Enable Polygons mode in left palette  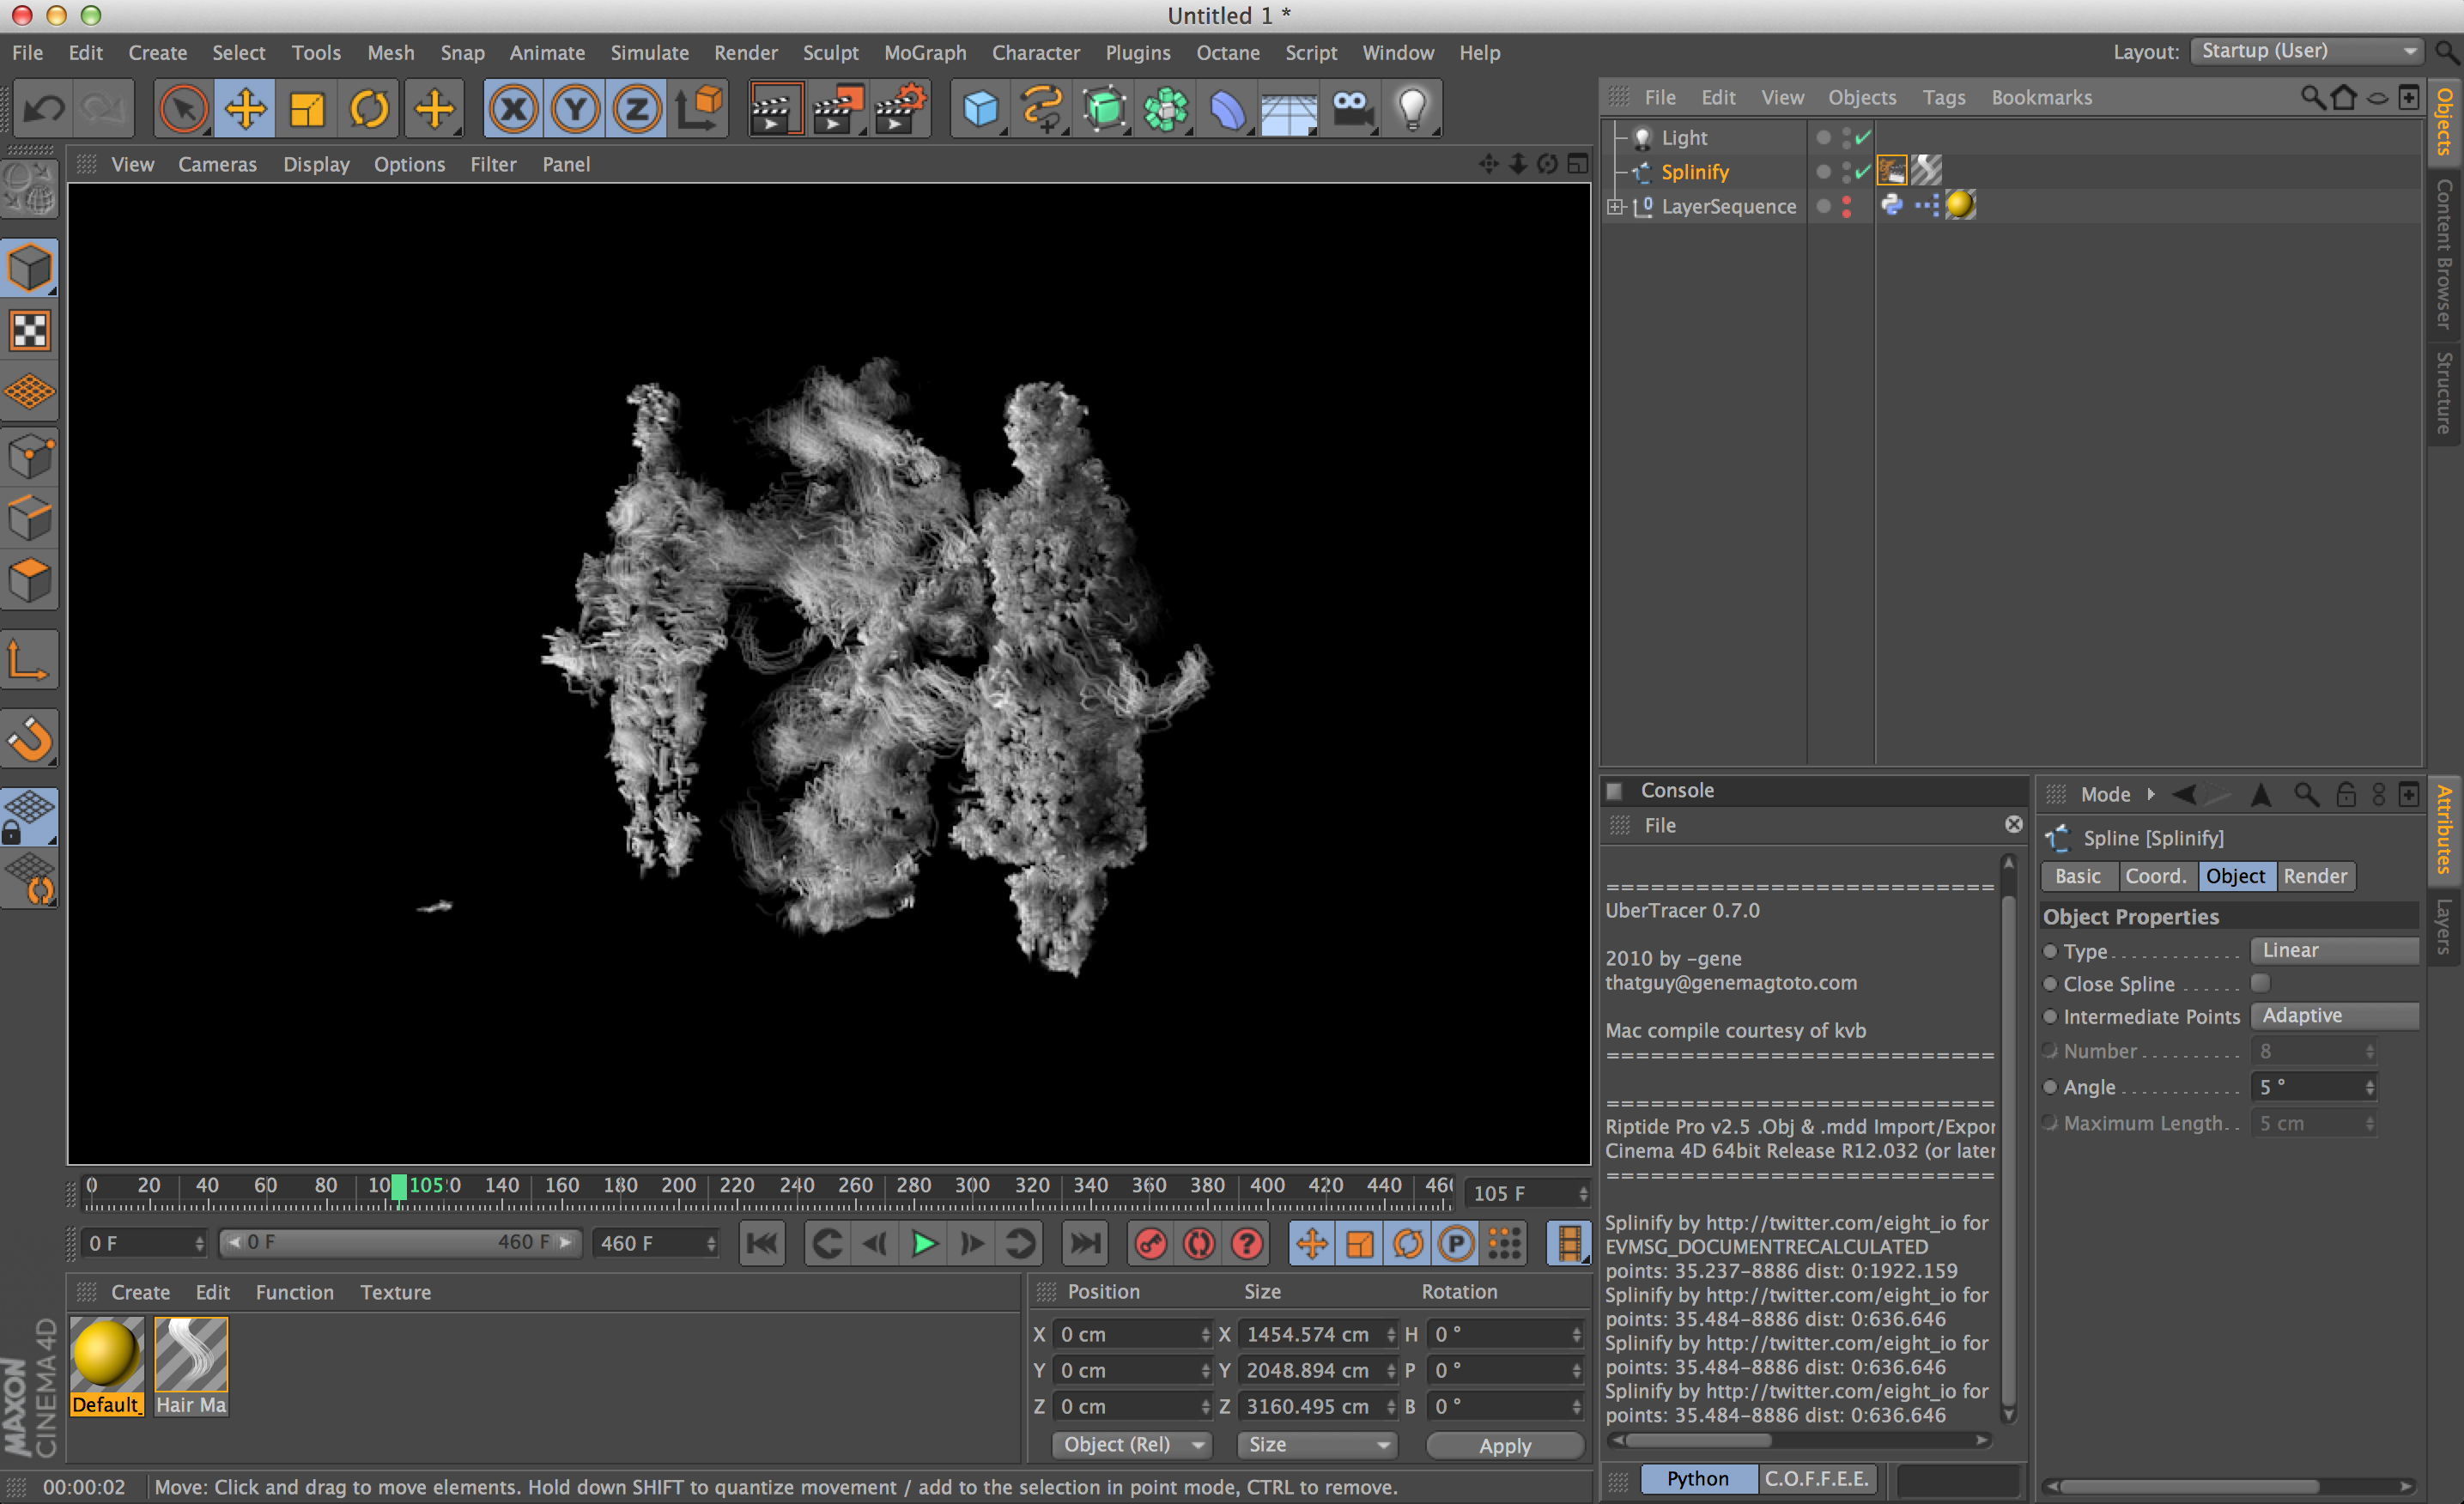30,580
